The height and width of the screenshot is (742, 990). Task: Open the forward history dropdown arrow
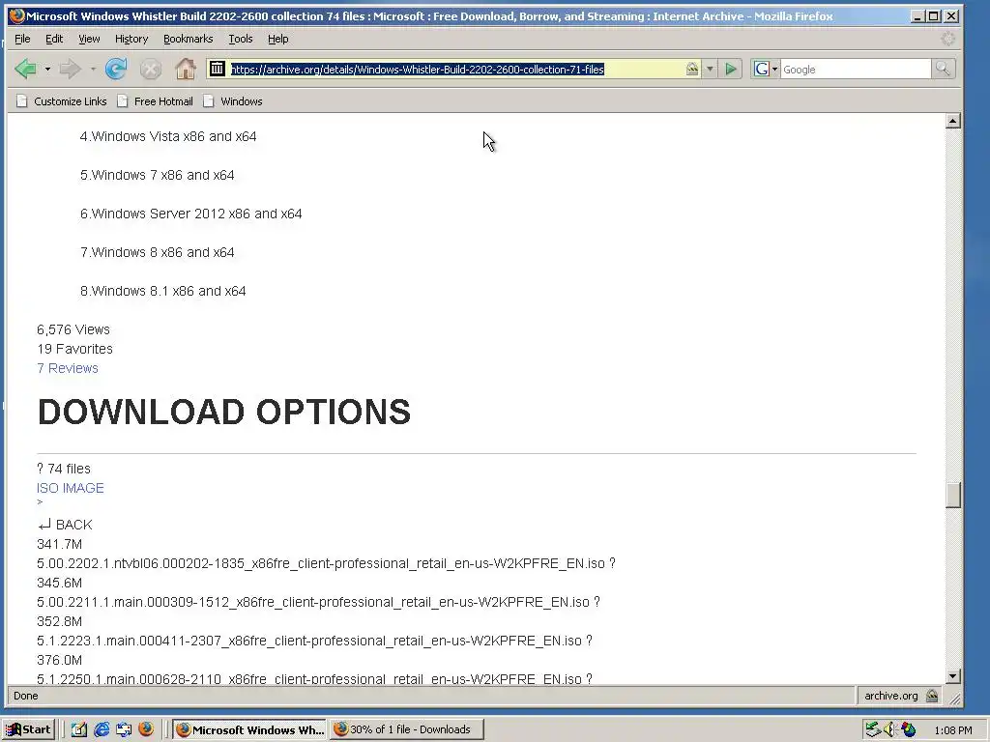93,69
